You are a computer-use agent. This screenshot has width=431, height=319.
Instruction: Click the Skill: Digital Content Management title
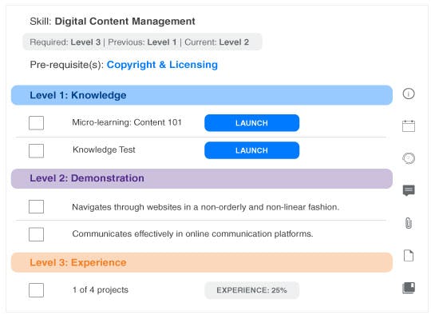[113, 22]
